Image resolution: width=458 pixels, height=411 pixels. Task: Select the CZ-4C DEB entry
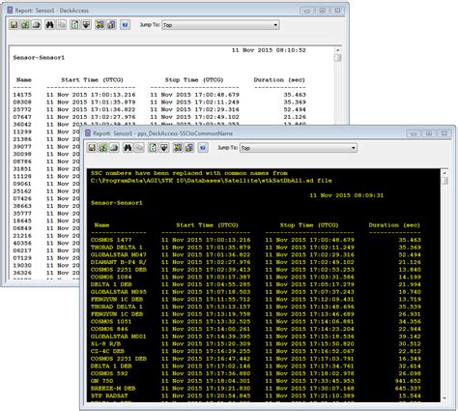[x=107, y=351]
